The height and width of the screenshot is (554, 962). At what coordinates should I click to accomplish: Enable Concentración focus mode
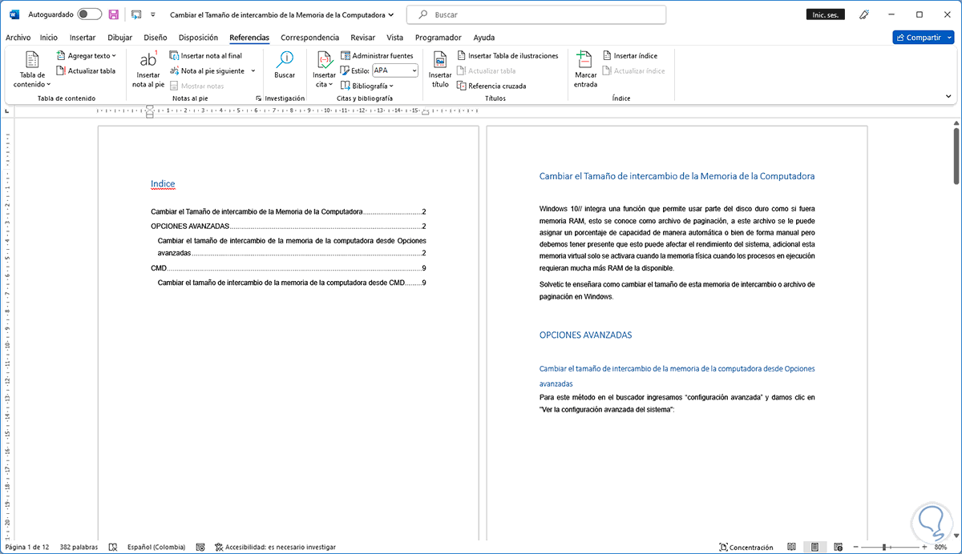746,547
